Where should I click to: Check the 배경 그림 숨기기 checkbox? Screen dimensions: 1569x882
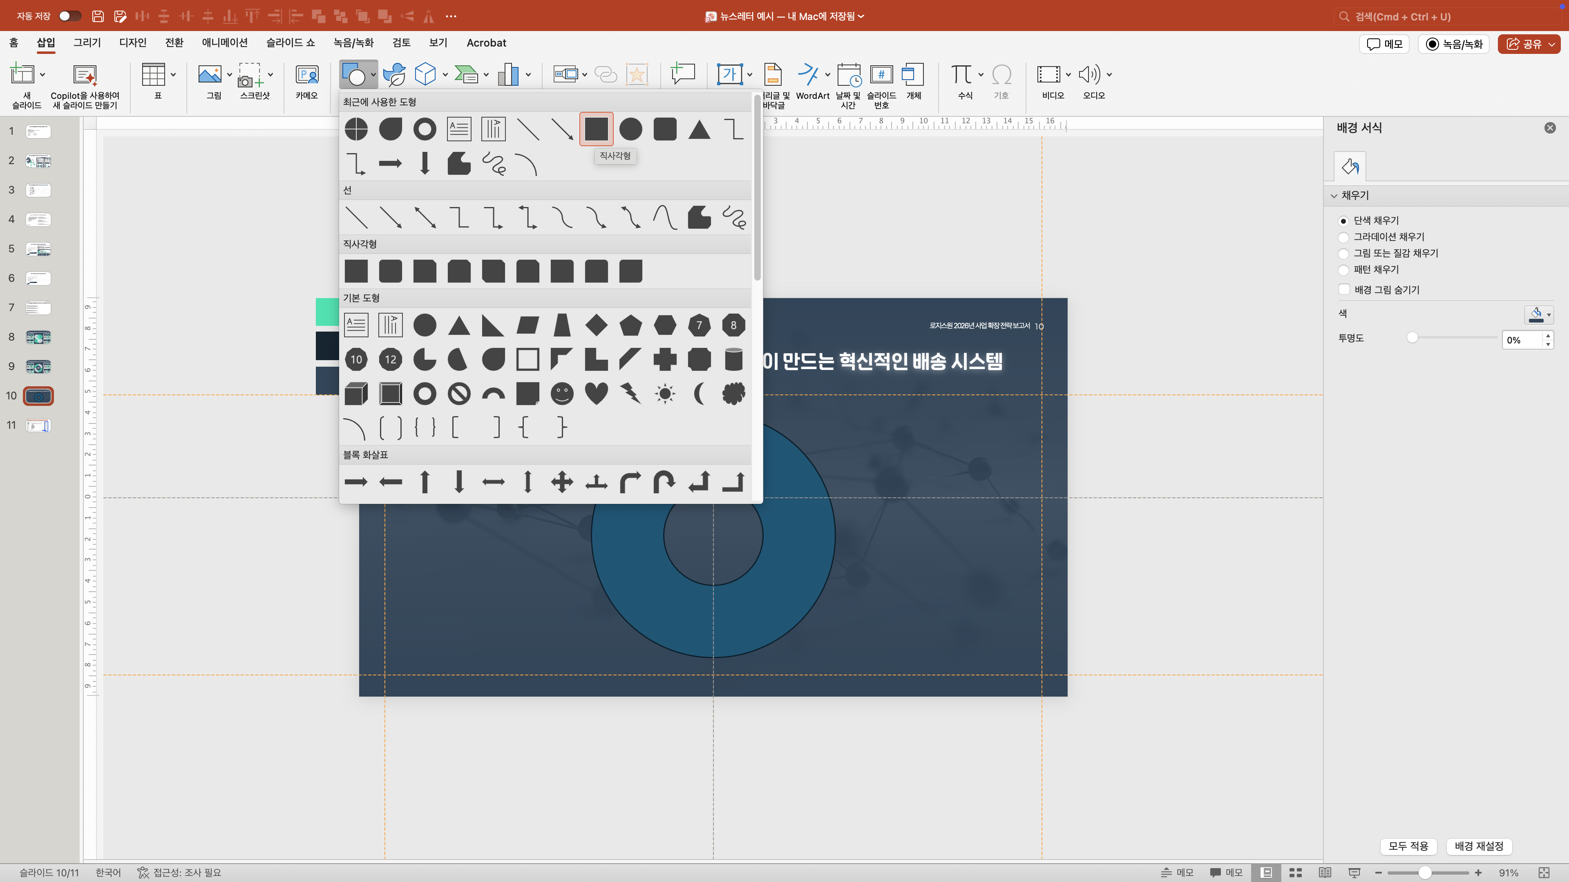click(1344, 290)
